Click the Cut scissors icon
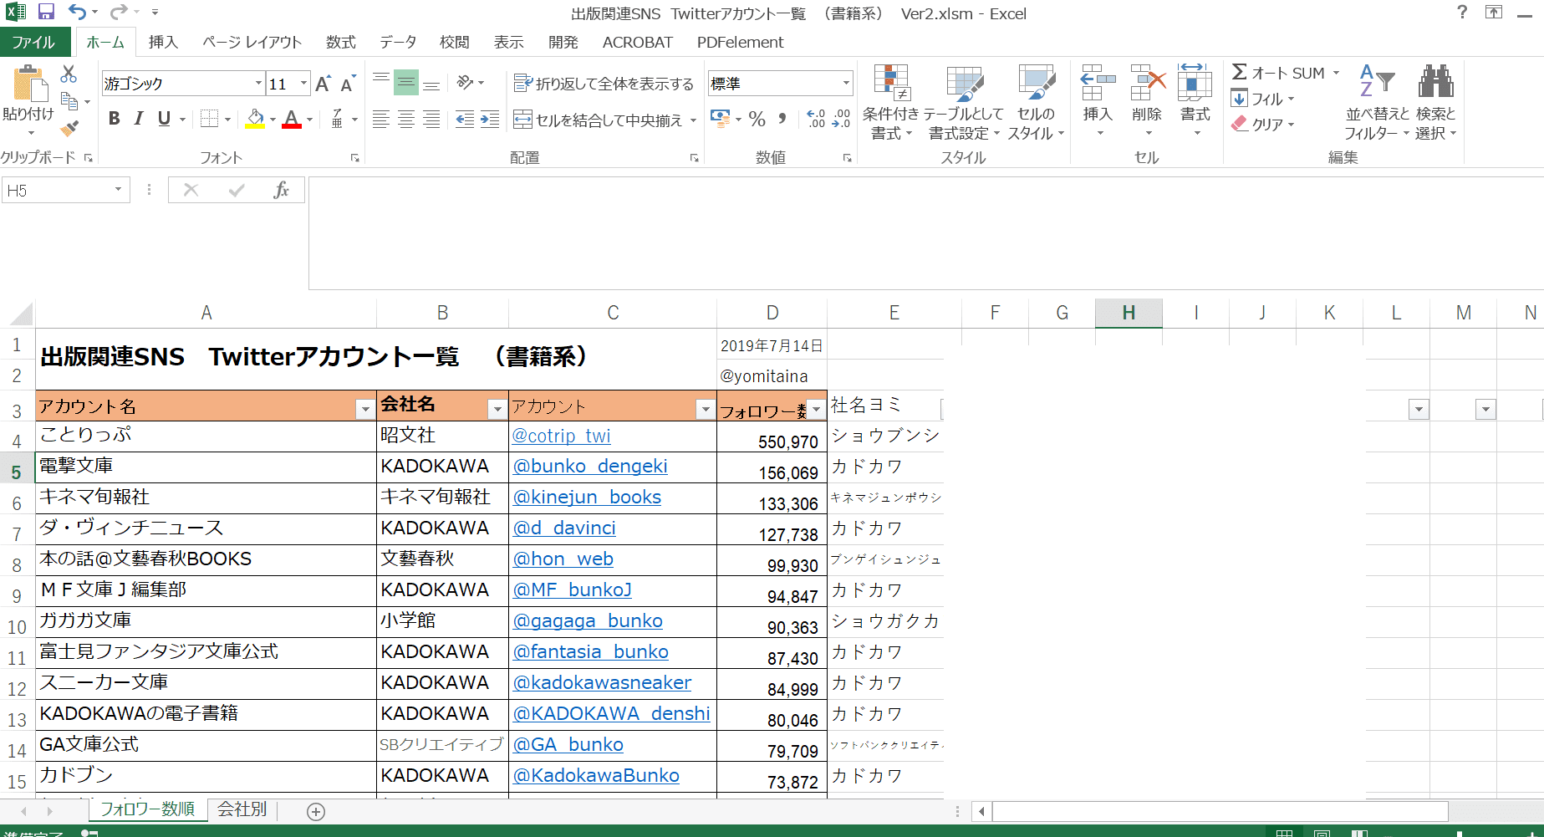This screenshot has width=1544, height=837. point(69,74)
